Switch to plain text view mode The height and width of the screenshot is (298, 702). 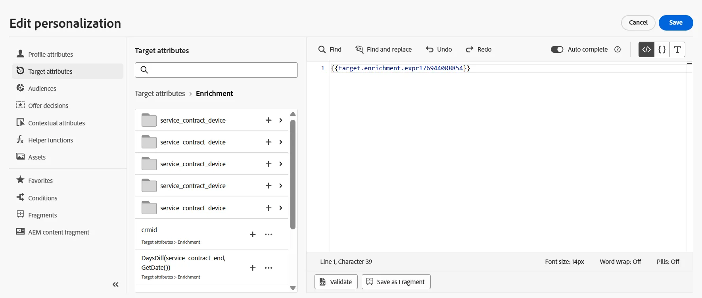pos(677,49)
